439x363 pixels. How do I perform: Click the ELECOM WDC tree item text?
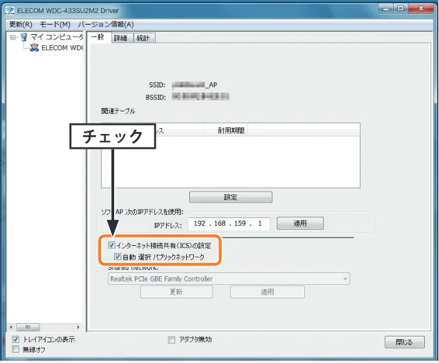click(x=62, y=48)
